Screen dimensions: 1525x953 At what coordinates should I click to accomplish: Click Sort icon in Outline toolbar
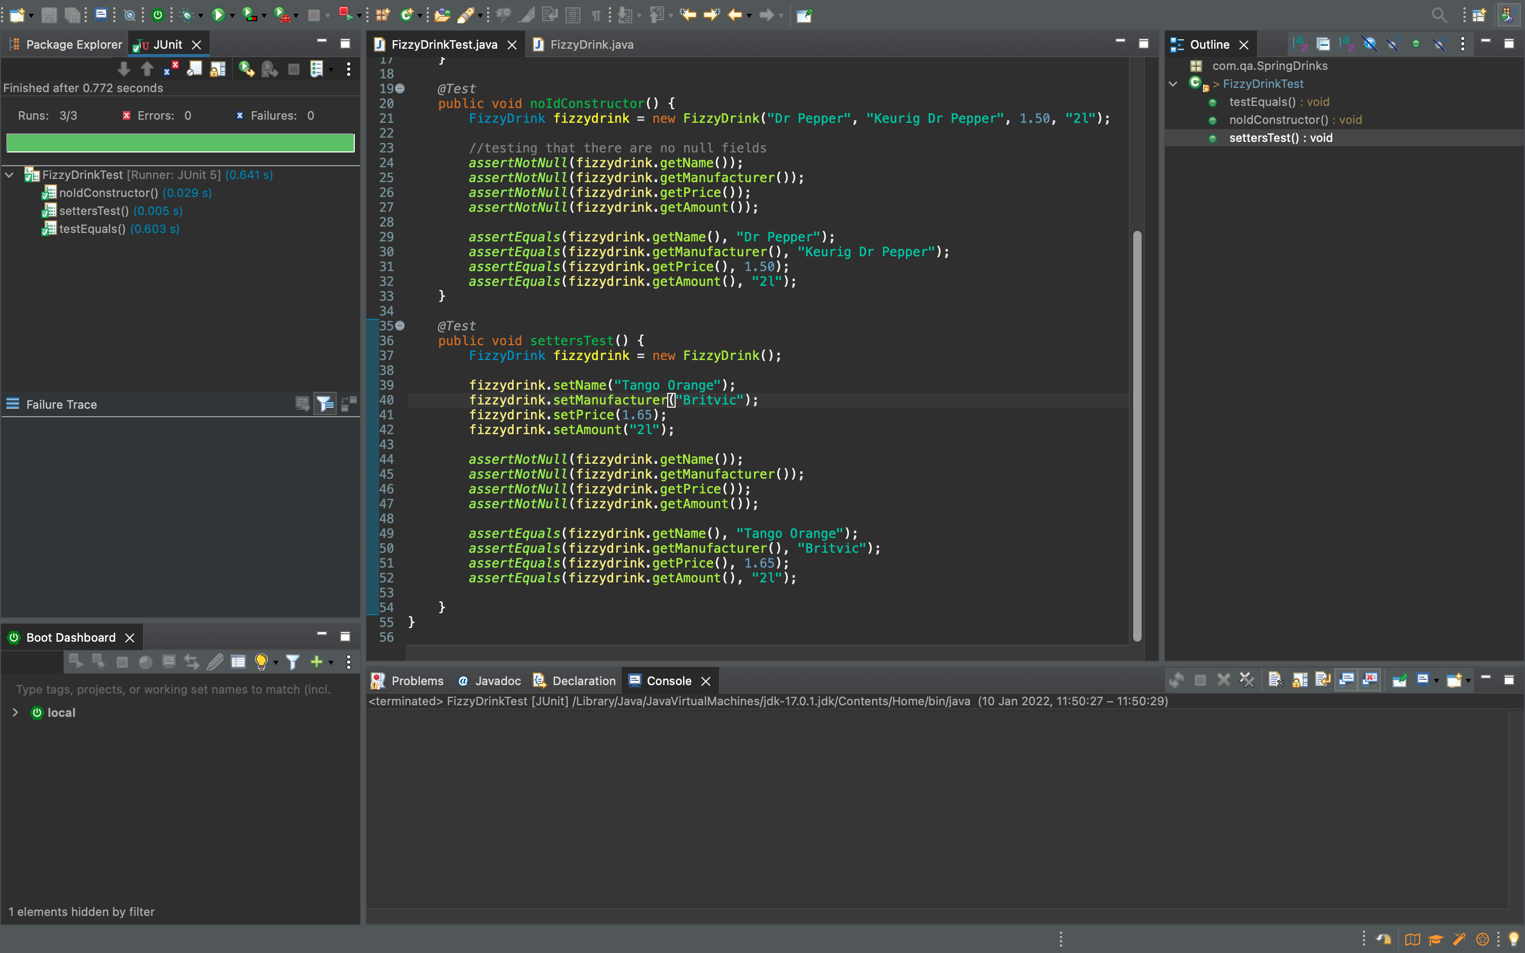[1299, 44]
